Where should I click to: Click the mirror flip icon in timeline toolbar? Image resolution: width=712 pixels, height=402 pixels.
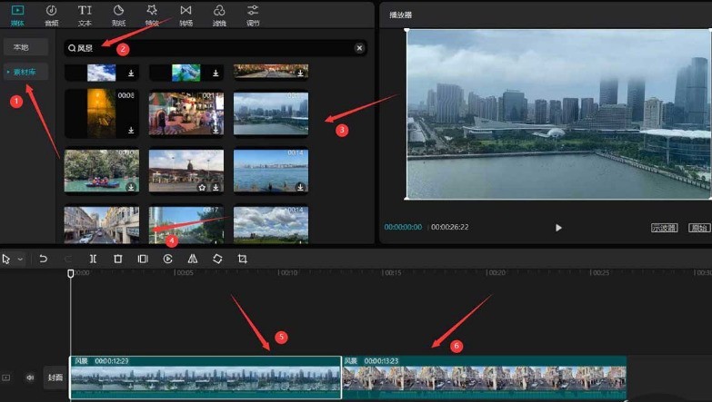pos(192,259)
